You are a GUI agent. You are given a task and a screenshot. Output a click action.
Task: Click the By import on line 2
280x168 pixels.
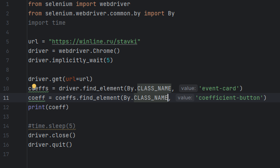[x=171, y=14]
